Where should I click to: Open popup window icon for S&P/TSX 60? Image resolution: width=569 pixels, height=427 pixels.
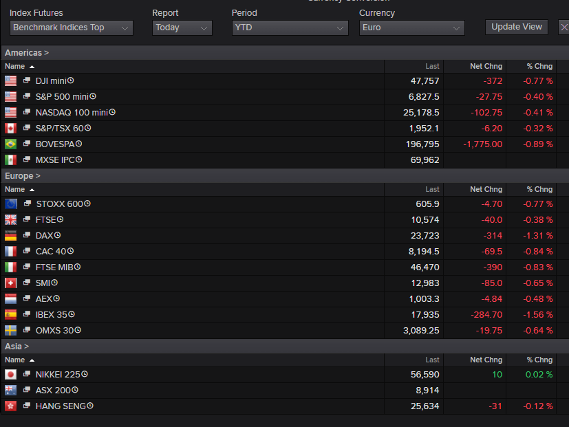(x=27, y=128)
